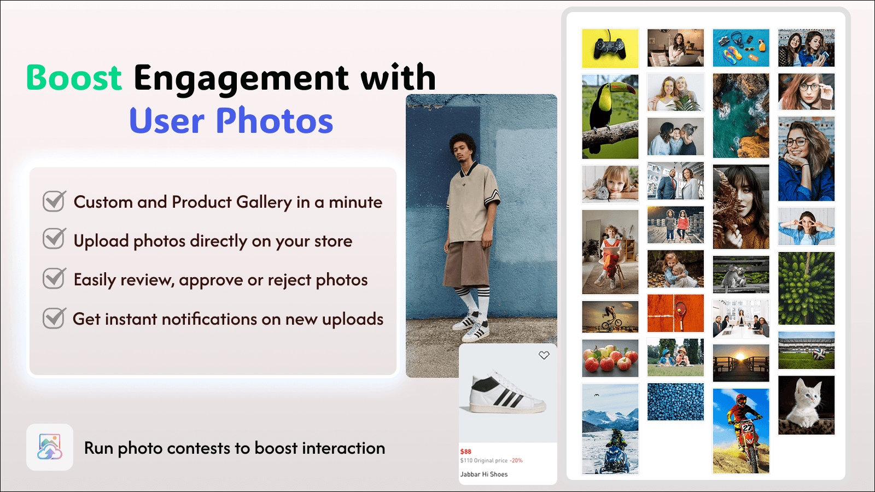Open the monkey photo
Image resolution: width=875 pixels, height=492 pixels.
741,274
